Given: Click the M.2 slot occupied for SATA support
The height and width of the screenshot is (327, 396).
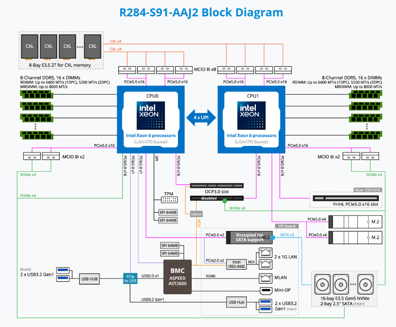Looking at the screenshot, I should [x=249, y=238].
